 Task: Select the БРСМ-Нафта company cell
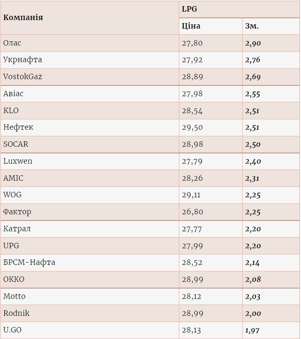tap(29, 263)
